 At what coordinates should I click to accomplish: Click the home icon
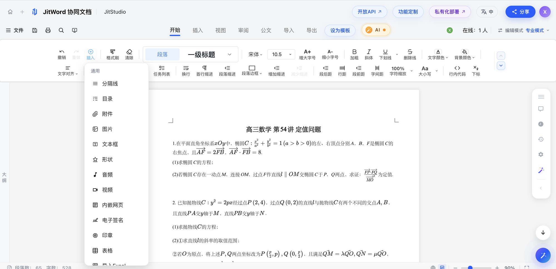pos(10,12)
